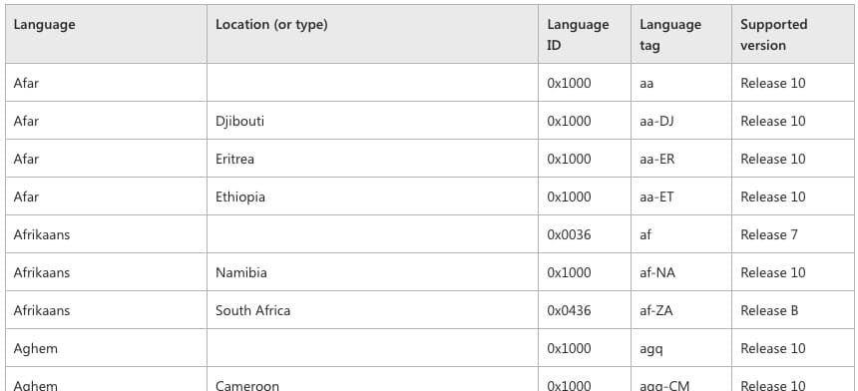
Task: Click the af-NA language tag cell
Action: (681, 271)
